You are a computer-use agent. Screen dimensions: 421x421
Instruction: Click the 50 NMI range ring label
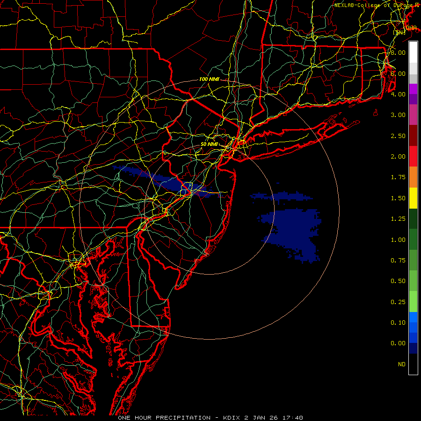point(209,144)
